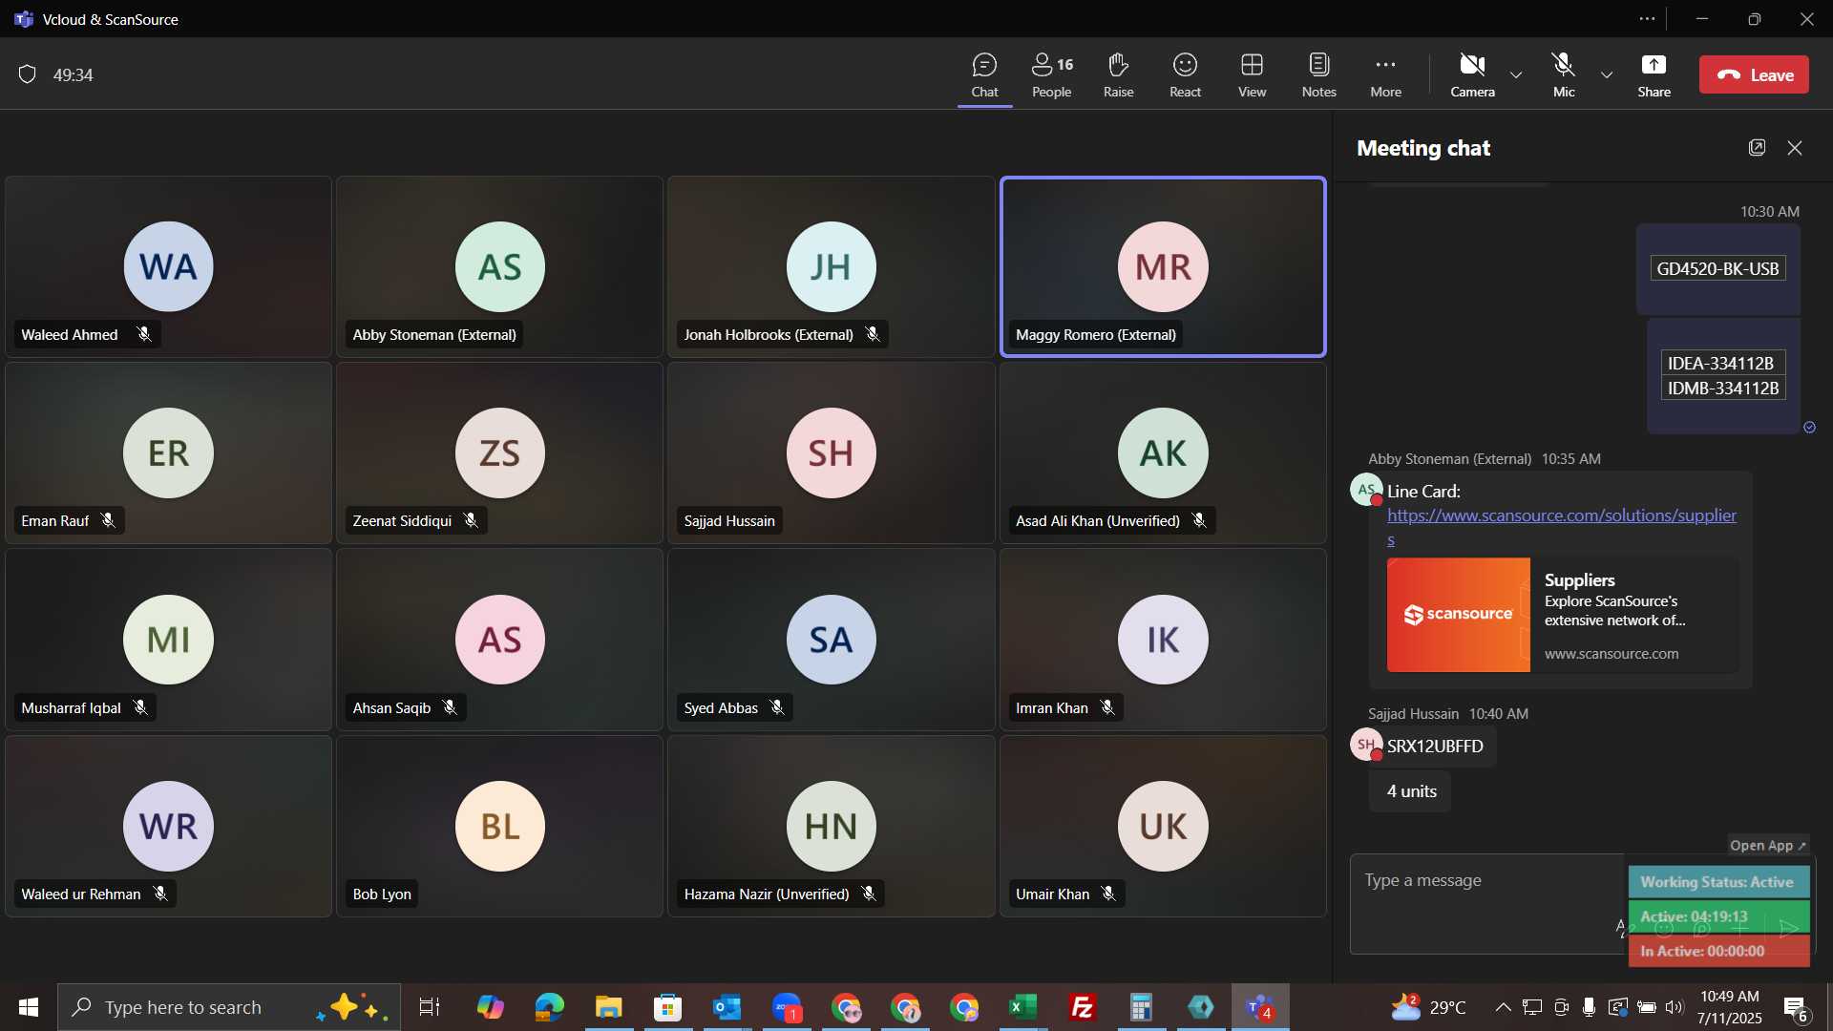This screenshot has width=1833, height=1031.
Task: Select Waleed Ahmed's participant tile
Action: 168,266
